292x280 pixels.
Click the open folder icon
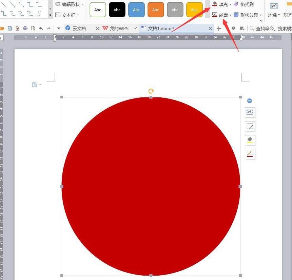pyautogui.click(x=2, y=29)
